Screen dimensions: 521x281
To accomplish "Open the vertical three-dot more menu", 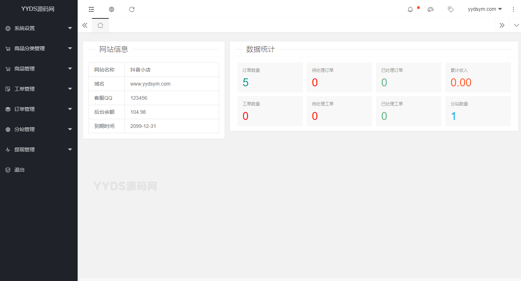I will tap(513, 9).
